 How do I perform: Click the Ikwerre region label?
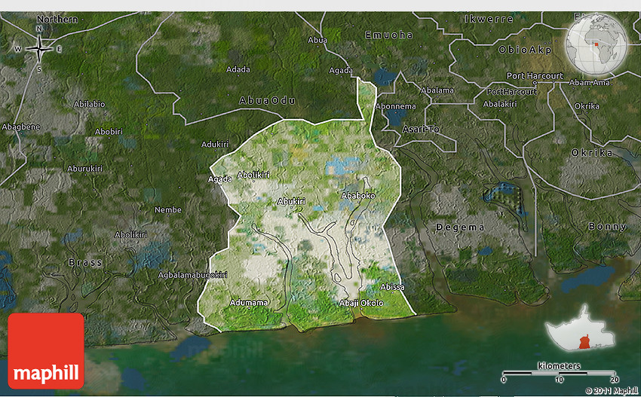click(x=489, y=19)
